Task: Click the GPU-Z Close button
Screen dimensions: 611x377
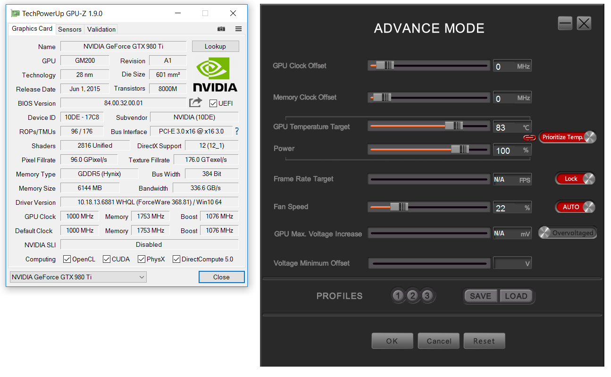Action: pyautogui.click(x=221, y=277)
